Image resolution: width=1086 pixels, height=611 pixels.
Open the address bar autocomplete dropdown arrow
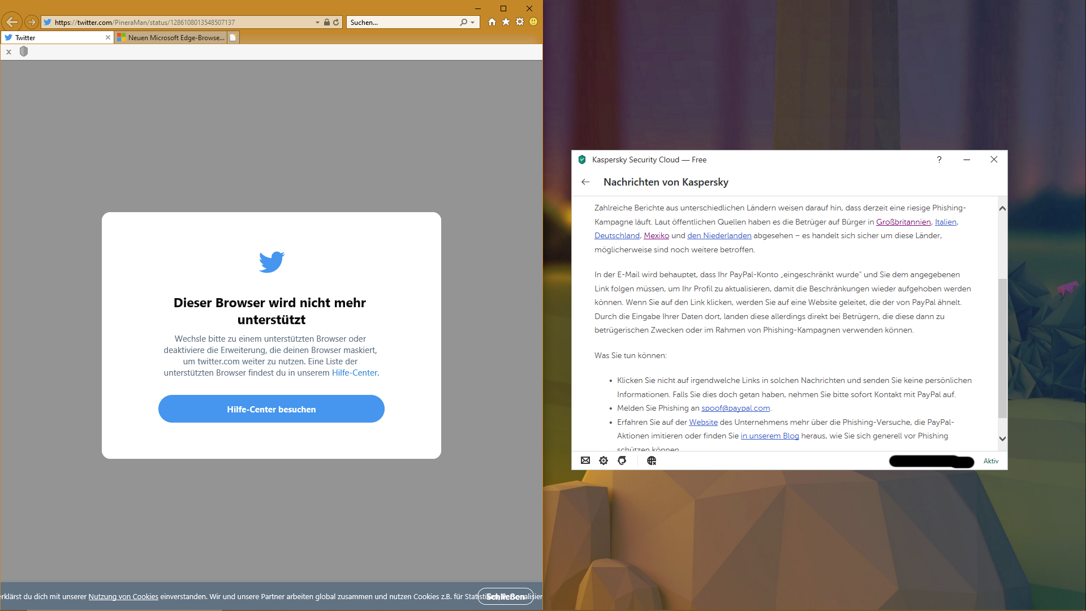(317, 22)
